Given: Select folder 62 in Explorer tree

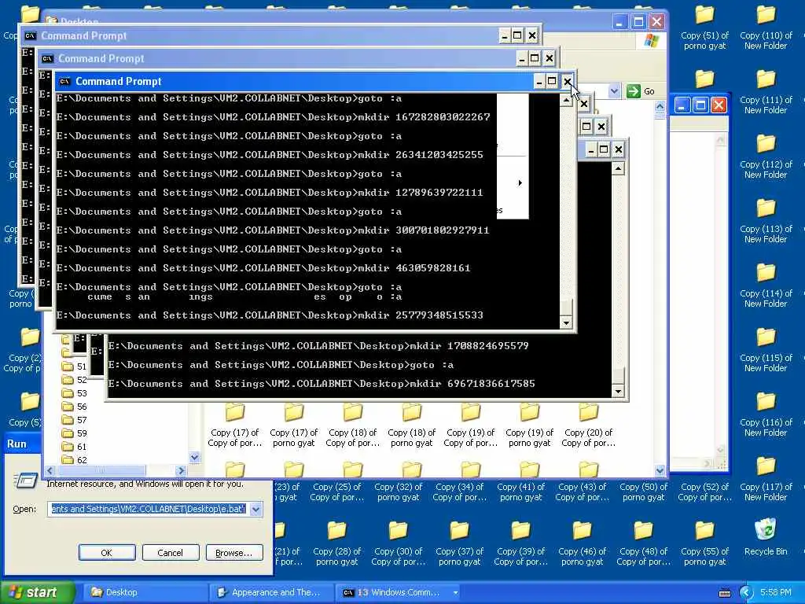Looking at the screenshot, I should click(75, 459).
